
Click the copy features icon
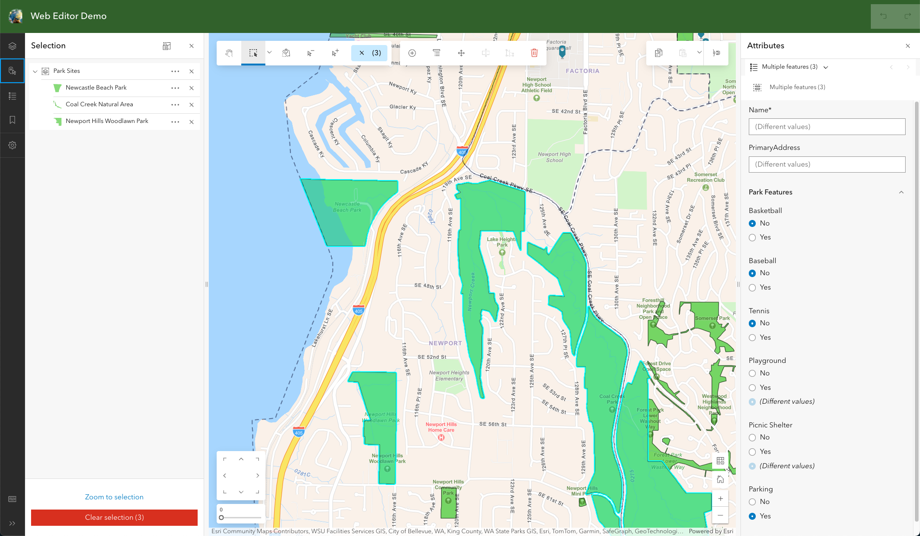[658, 53]
